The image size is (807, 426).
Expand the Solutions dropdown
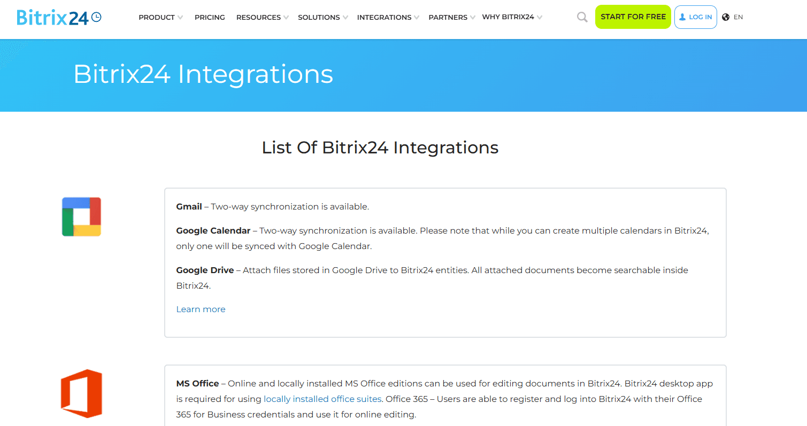point(322,17)
